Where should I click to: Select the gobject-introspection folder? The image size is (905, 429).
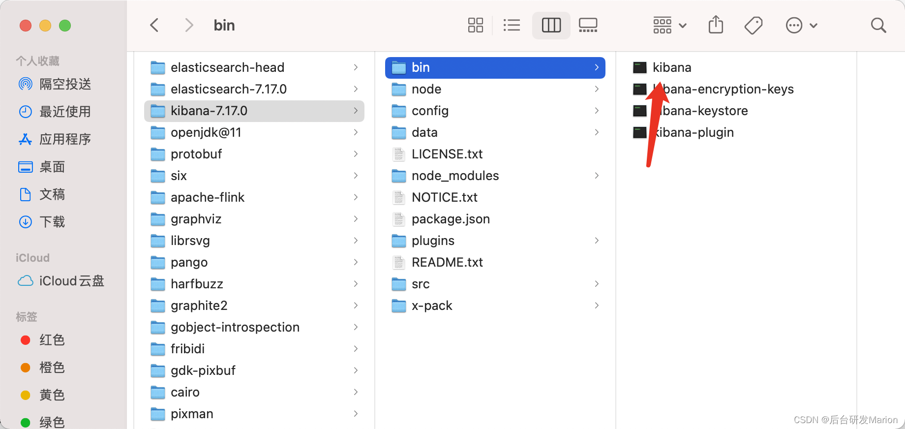click(254, 327)
